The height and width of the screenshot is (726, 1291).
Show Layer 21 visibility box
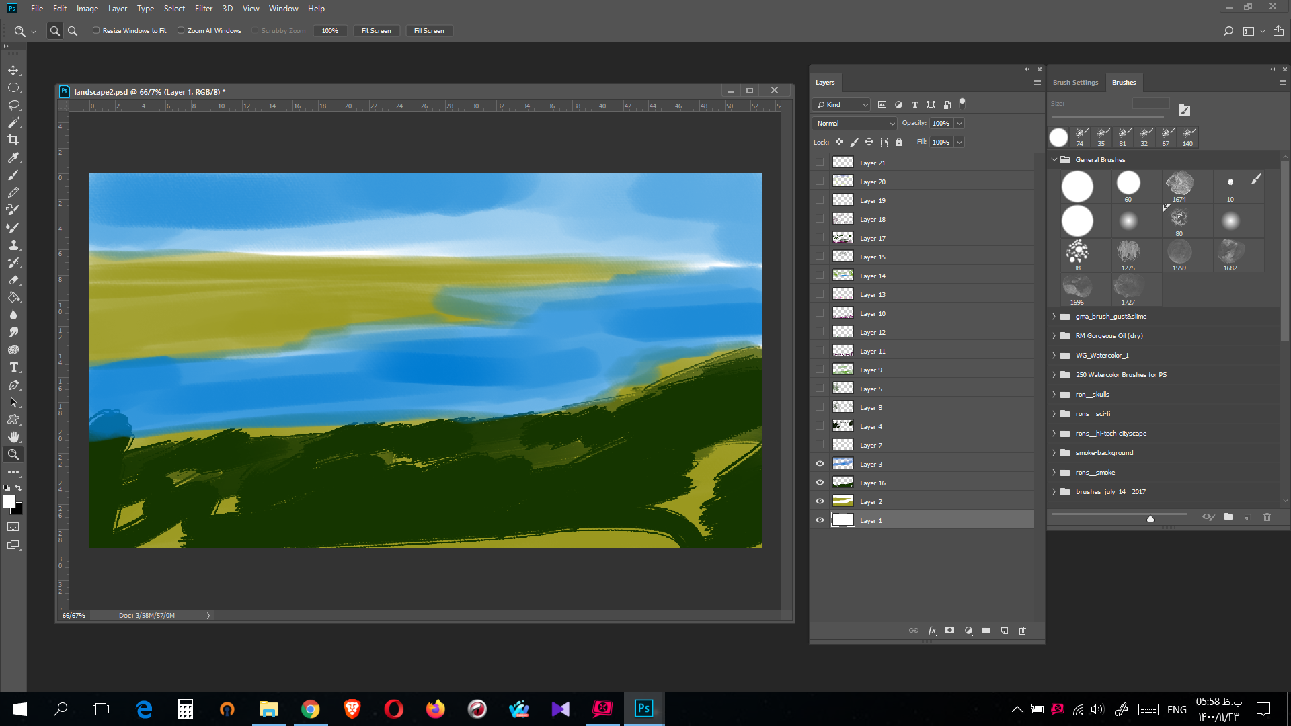(x=820, y=163)
